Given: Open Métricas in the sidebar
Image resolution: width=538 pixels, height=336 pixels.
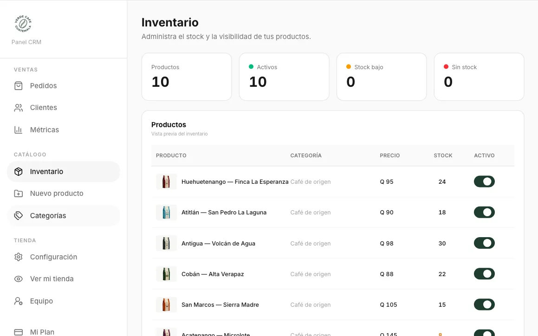Looking at the screenshot, I should 64,130.
